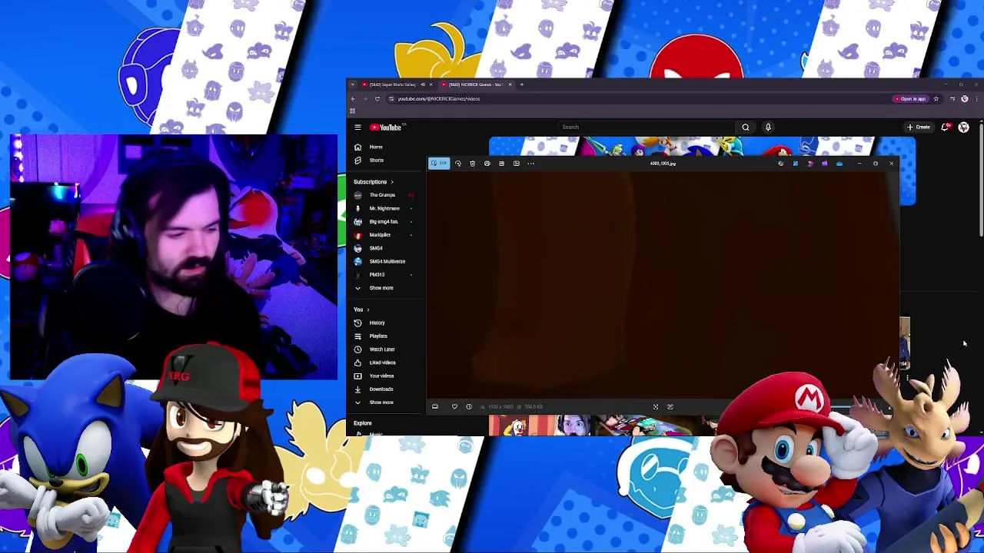This screenshot has width=984, height=553.
Task: Delete the image using the trash icon
Action: (x=473, y=164)
